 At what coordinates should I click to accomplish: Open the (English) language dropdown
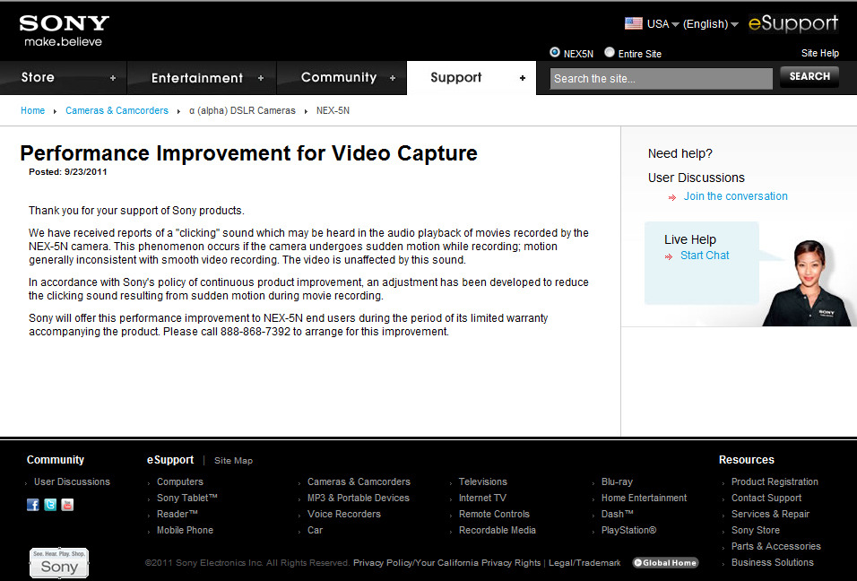coord(711,24)
